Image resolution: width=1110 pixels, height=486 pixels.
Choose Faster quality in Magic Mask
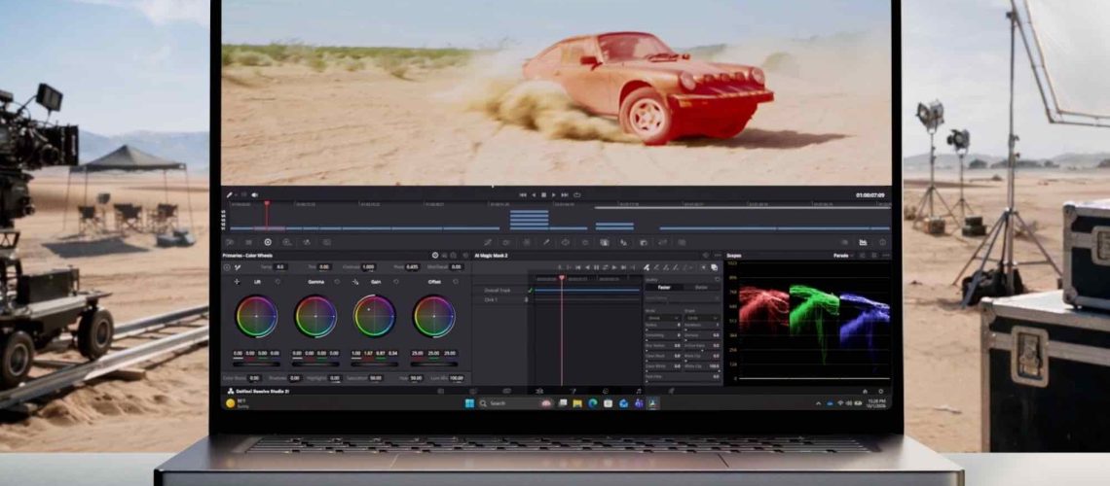pos(664,288)
